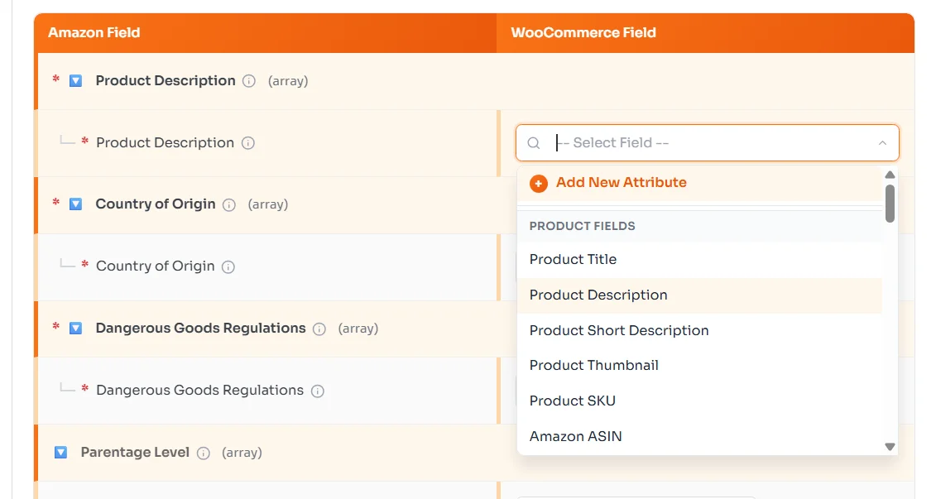This screenshot has width=936, height=499.
Task: Click the plus icon on Add New Attribute
Action: (x=539, y=183)
